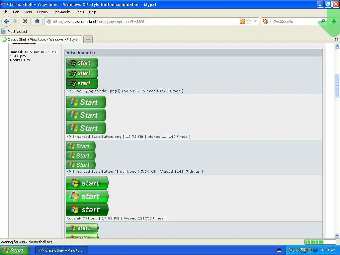The width and height of the screenshot is (340, 255).
Task: Click the Classic Shell taskbar window button
Action: click(x=62, y=250)
